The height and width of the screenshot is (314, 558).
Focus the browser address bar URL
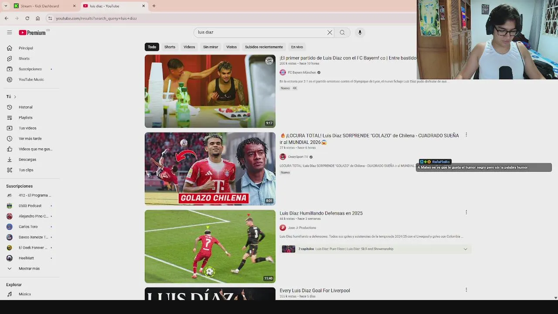point(96,18)
